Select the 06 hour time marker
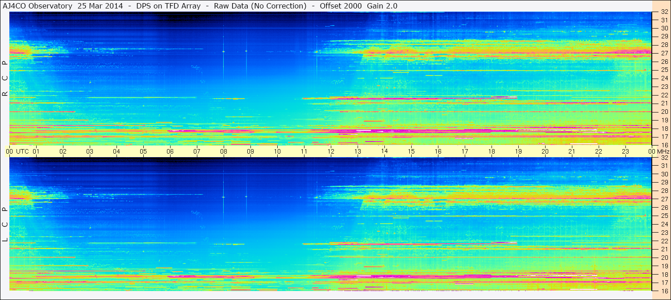Viewport: 671px width, 300px height. click(x=170, y=151)
